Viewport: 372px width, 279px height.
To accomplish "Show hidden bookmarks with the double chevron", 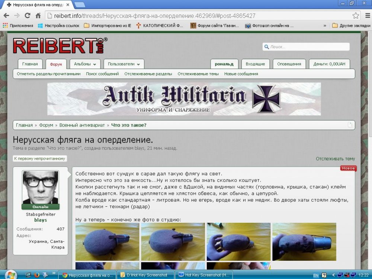I will (324, 26).
